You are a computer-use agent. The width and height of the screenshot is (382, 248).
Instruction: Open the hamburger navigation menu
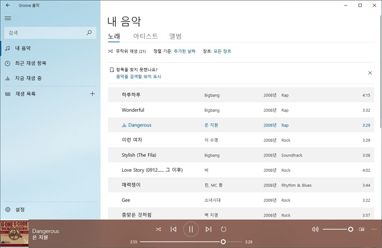click(8, 18)
